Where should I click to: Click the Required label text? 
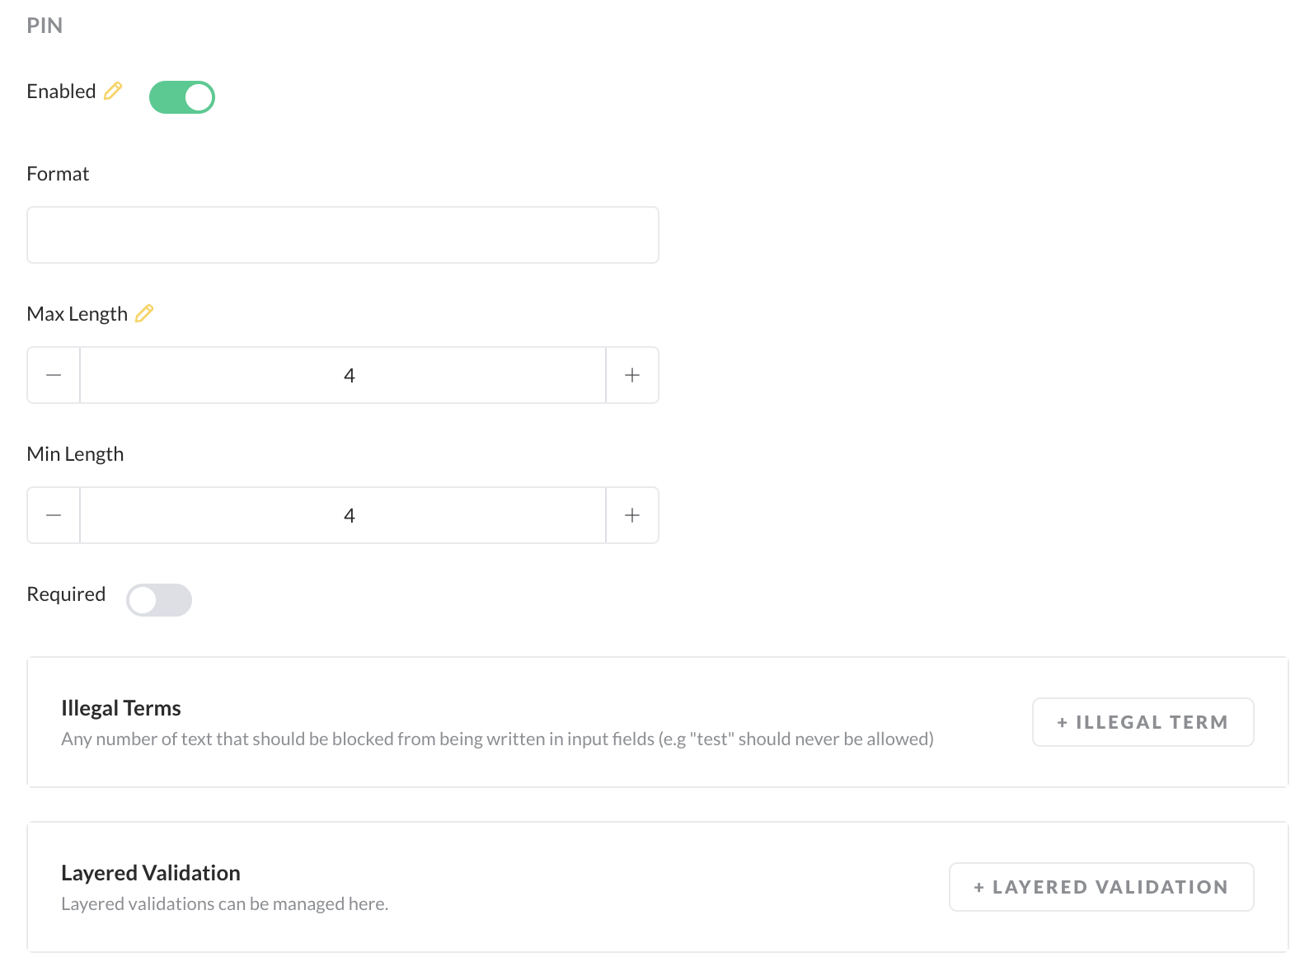[66, 594]
